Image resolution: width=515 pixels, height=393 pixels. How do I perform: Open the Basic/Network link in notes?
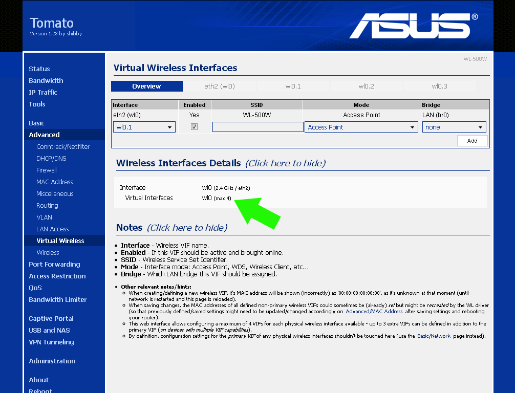tap(434, 336)
